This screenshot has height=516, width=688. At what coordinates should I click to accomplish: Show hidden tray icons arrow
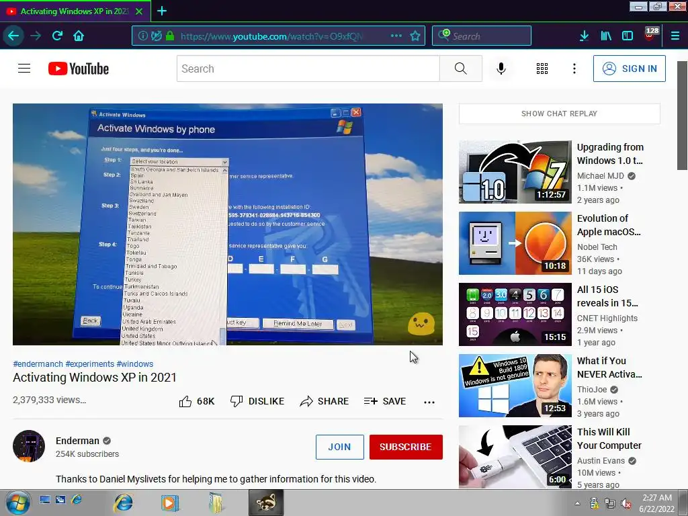(577, 504)
